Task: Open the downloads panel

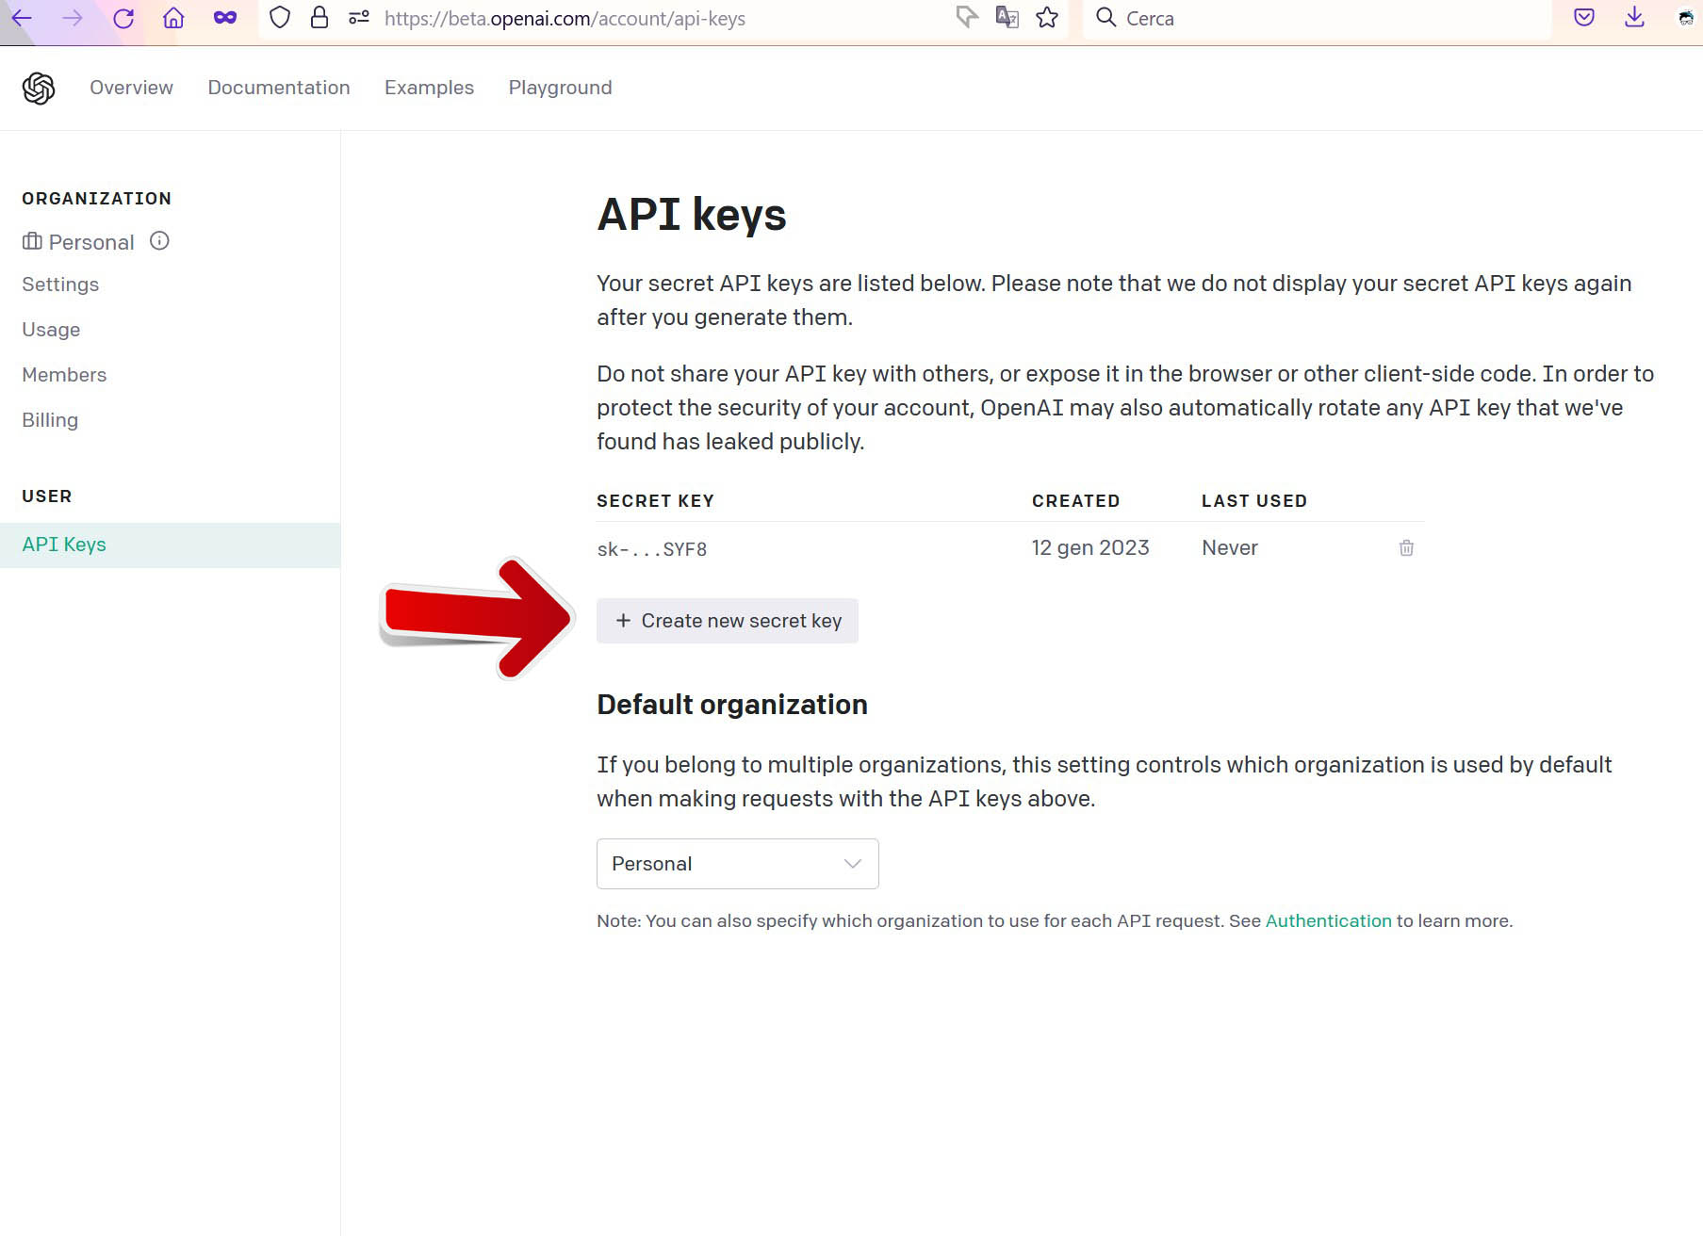Action: tap(1633, 18)
